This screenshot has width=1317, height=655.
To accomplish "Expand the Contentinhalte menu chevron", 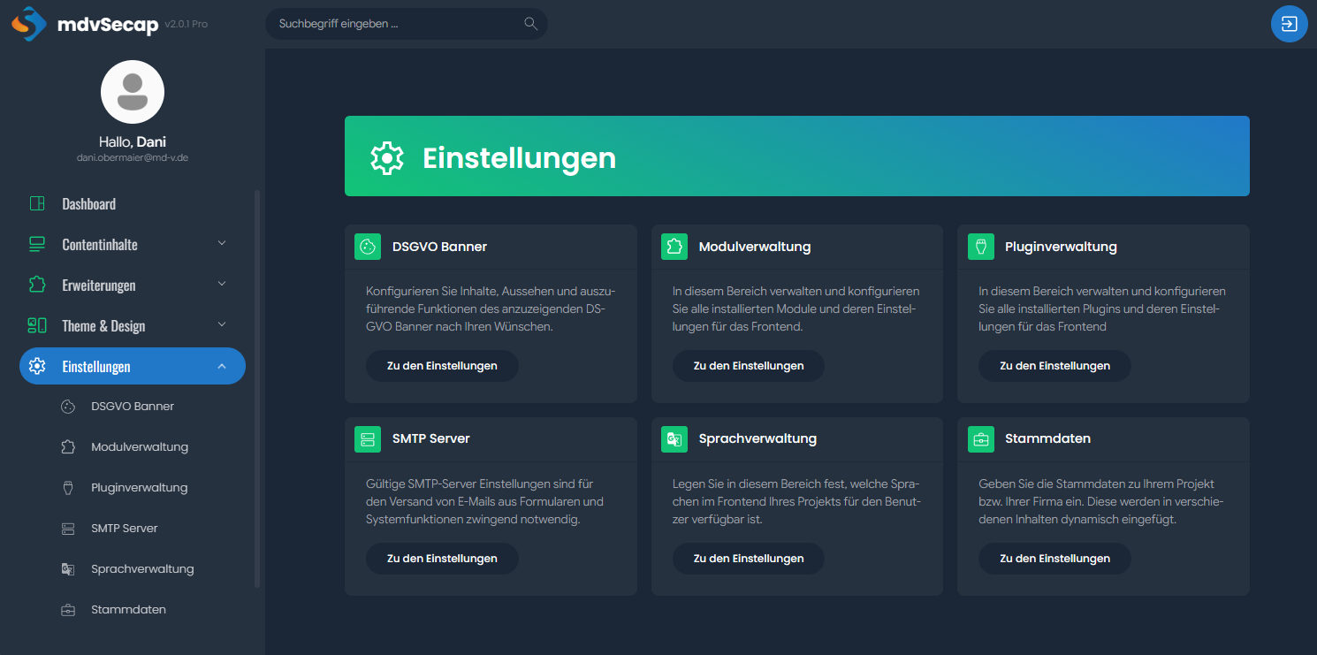I will tap(222, 244).
